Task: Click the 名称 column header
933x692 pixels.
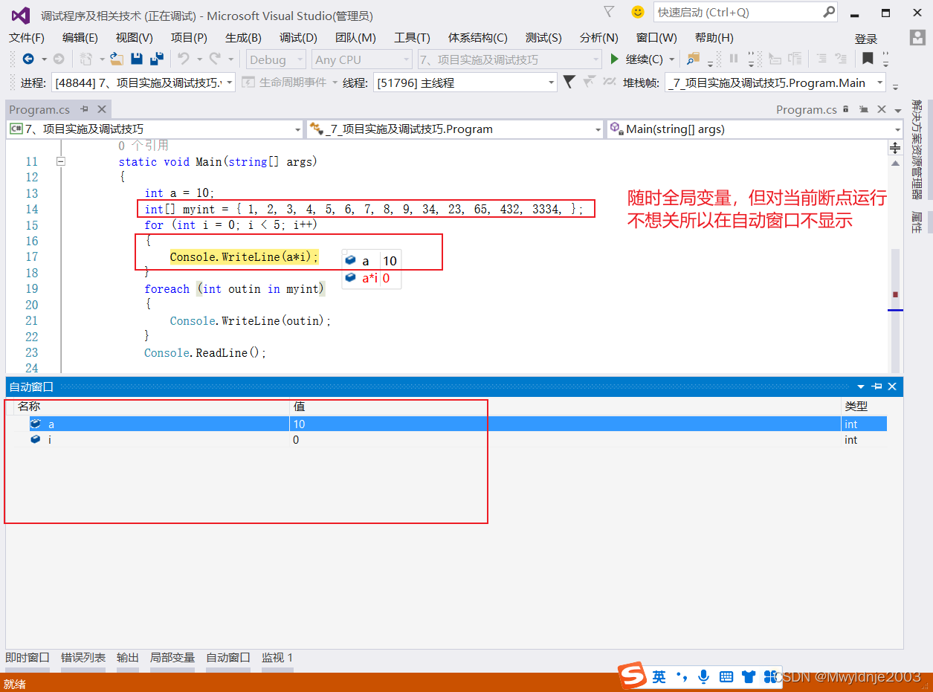Action: pos(152,407)
